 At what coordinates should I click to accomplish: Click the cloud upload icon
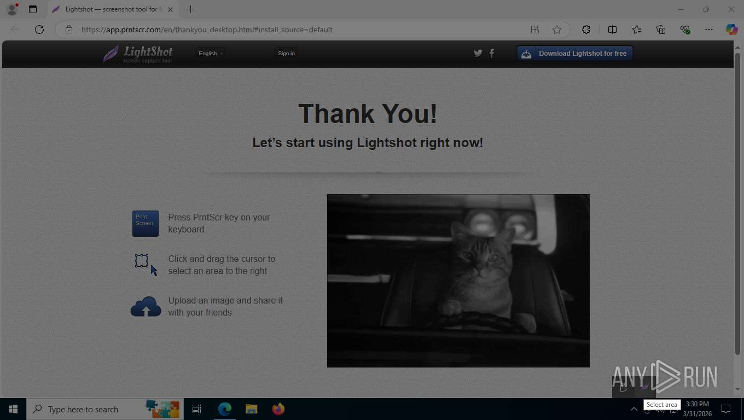146,307
